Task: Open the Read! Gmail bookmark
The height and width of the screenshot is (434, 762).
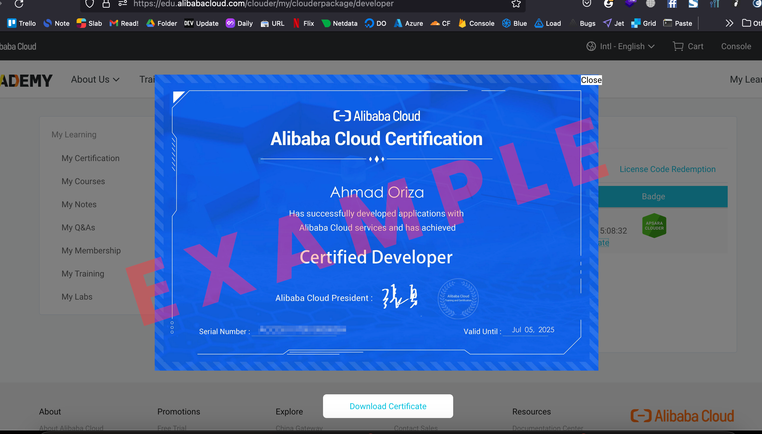Action: click(124, 23)
